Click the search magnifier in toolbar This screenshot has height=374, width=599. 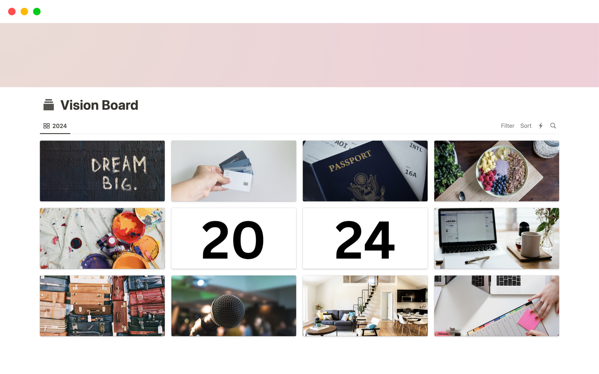(553, 126)
